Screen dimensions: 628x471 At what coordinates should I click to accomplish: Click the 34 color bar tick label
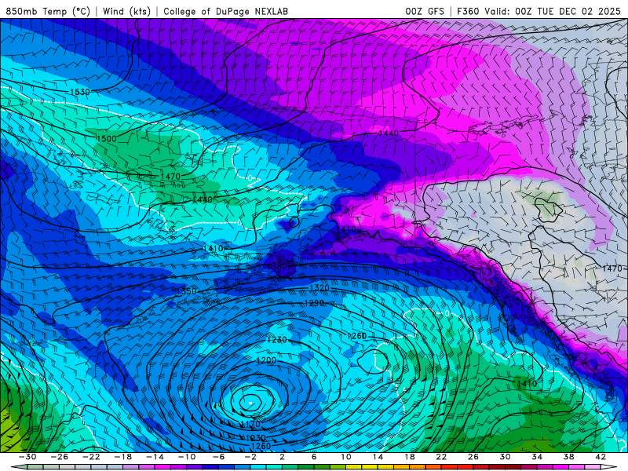click(537, 457)
